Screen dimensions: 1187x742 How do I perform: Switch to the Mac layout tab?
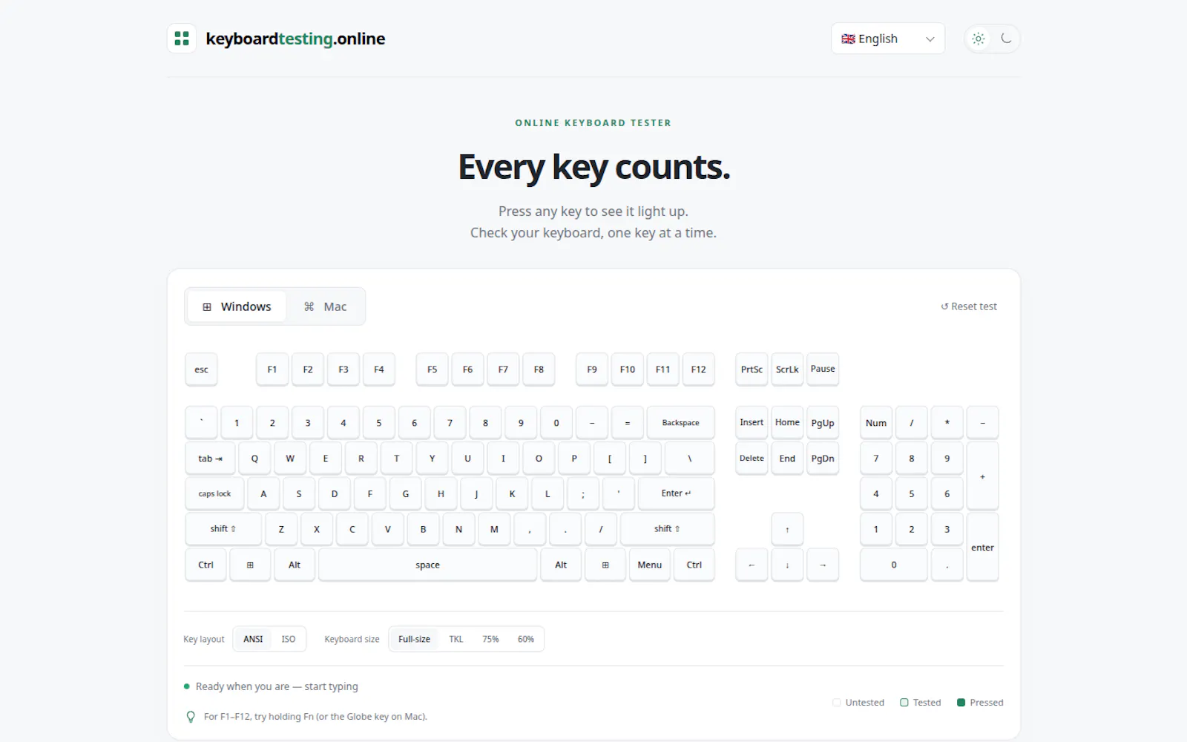tap(325, 306)
